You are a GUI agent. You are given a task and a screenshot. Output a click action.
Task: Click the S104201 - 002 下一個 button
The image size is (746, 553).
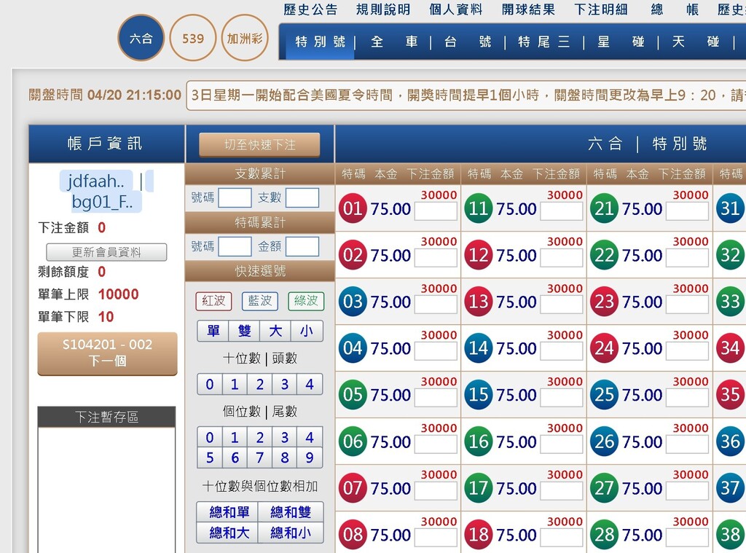[x=107, y=353]
